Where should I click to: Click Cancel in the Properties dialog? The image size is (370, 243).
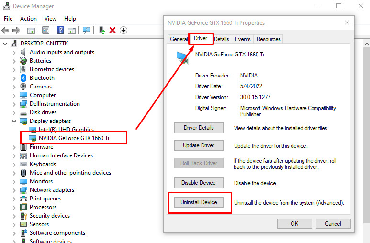click(x=333, y=224)
